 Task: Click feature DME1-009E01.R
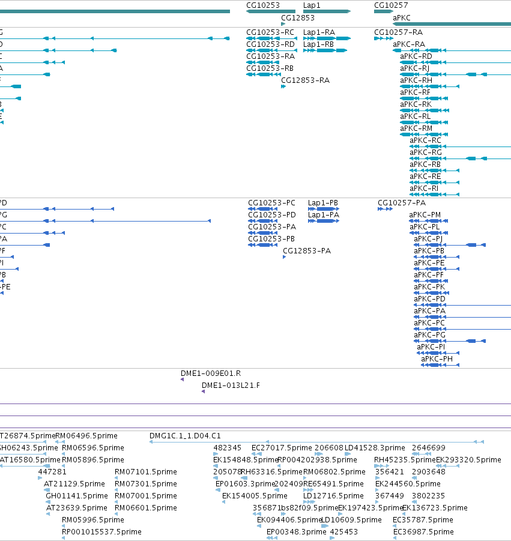[211, 373]
